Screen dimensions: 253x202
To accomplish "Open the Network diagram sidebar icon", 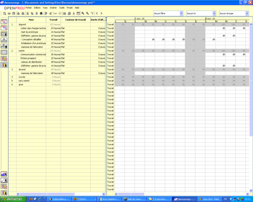I will pyautogui.click(x=4, y=40).
